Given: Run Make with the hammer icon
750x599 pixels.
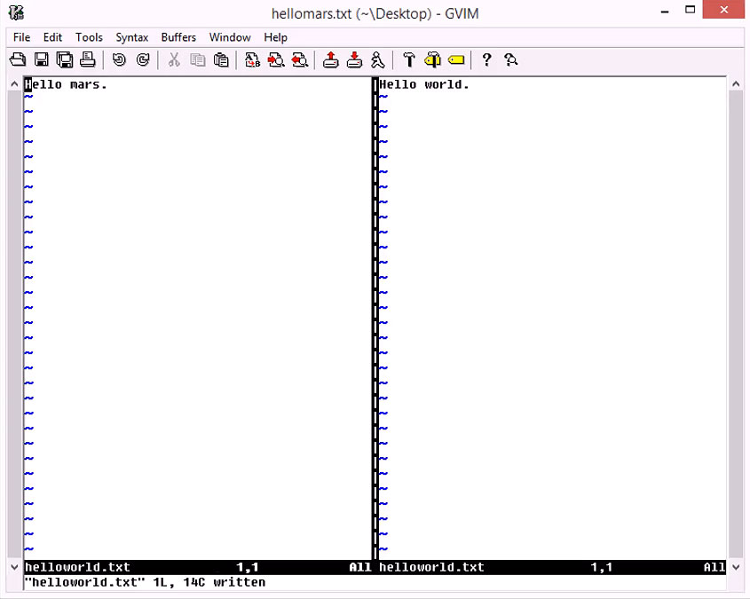Looking at the screenshot, I should 408,60.
